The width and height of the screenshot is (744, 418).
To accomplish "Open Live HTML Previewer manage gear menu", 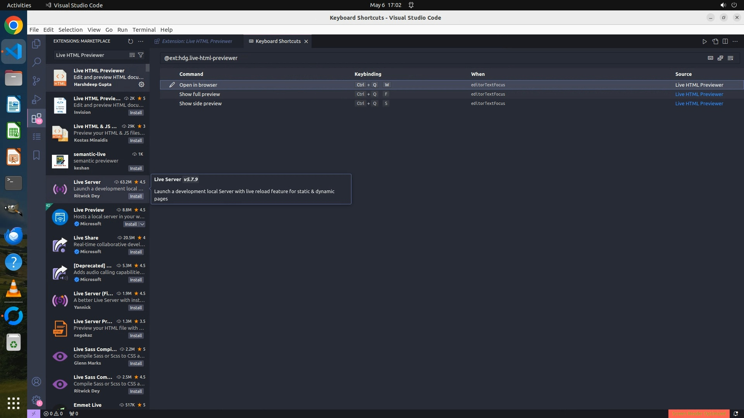I will 141,84.
